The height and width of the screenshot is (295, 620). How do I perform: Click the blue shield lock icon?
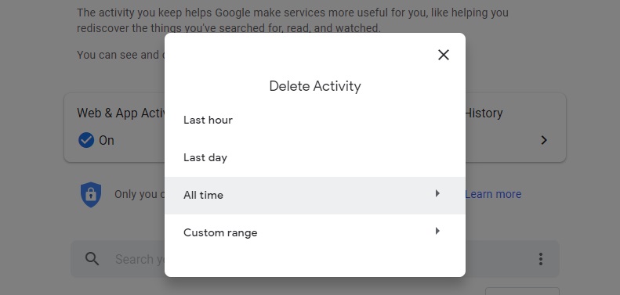click(91, 194)
